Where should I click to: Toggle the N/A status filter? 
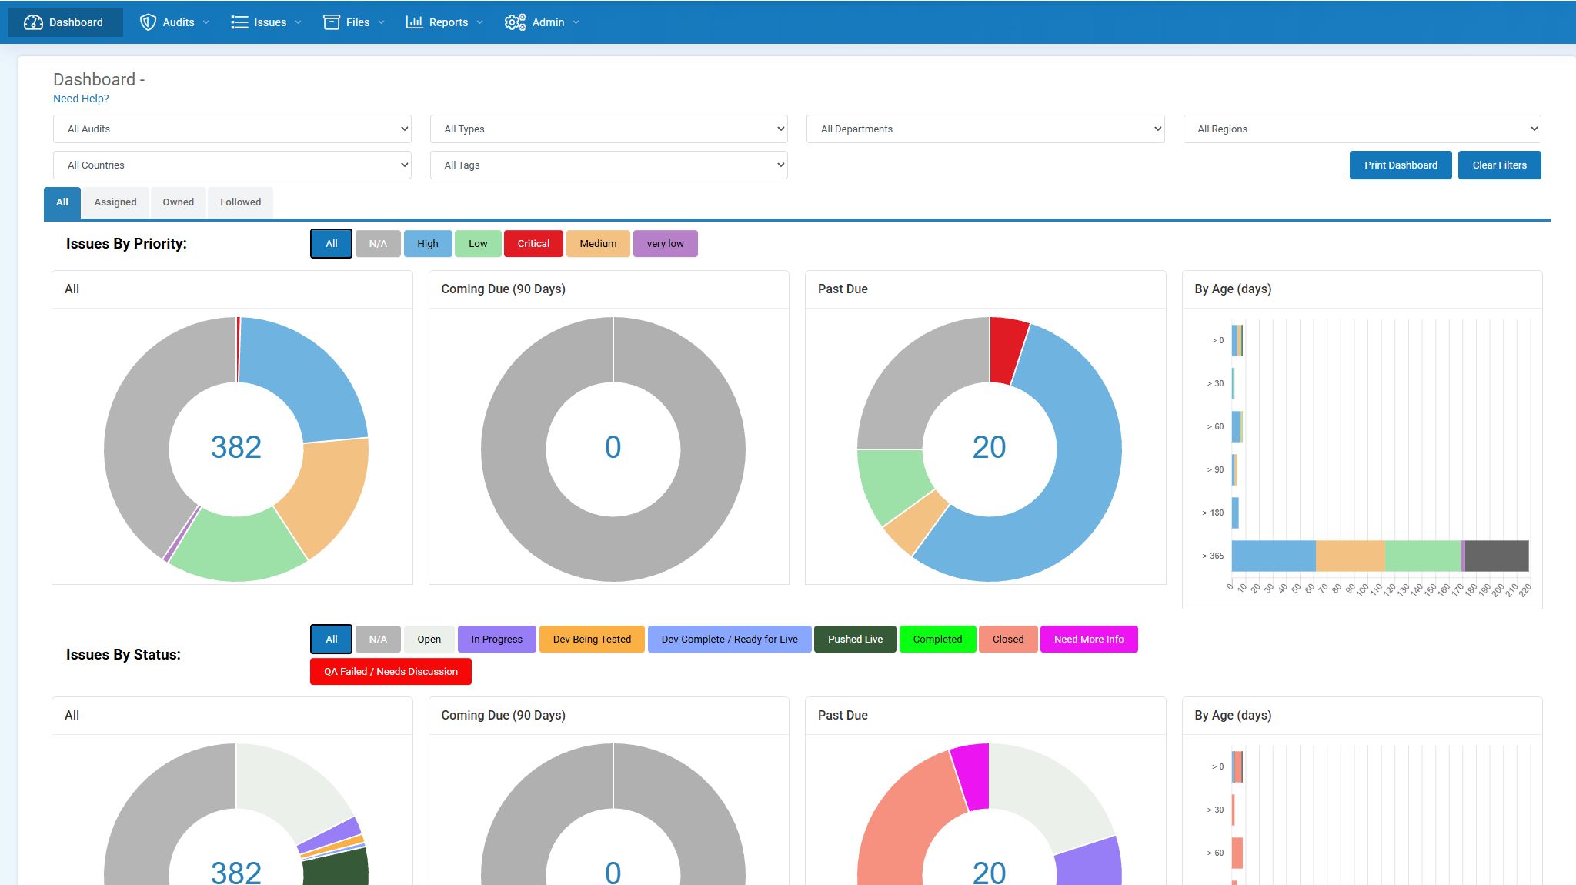click(x=378, y=639)
